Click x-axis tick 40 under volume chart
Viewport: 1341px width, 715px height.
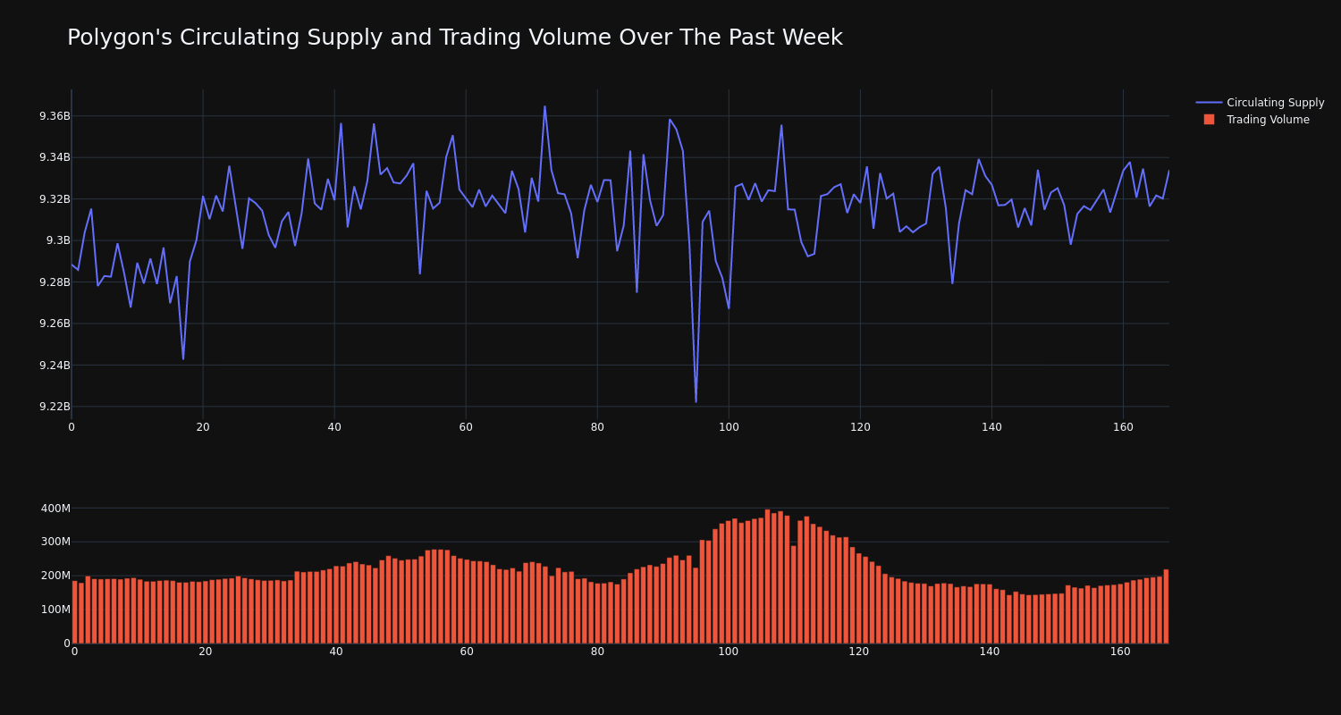(336, 652)
